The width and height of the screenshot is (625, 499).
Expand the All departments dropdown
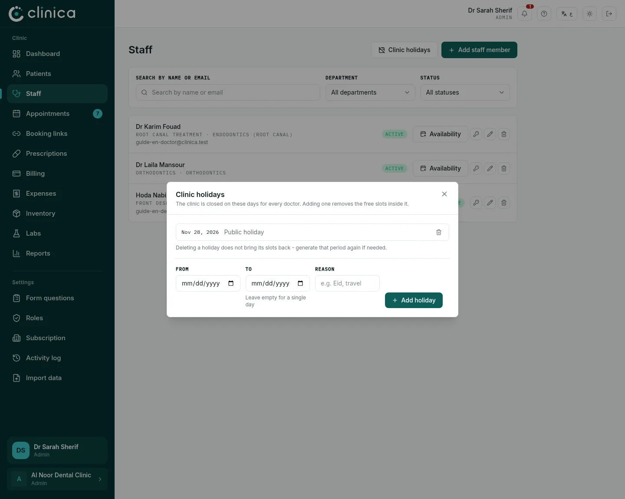point(370,92)
